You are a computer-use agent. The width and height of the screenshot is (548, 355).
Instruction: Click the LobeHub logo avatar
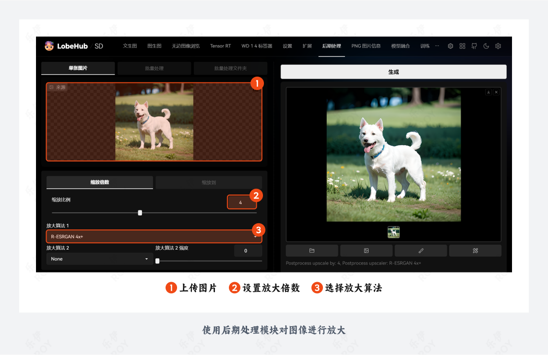(49, 46)
